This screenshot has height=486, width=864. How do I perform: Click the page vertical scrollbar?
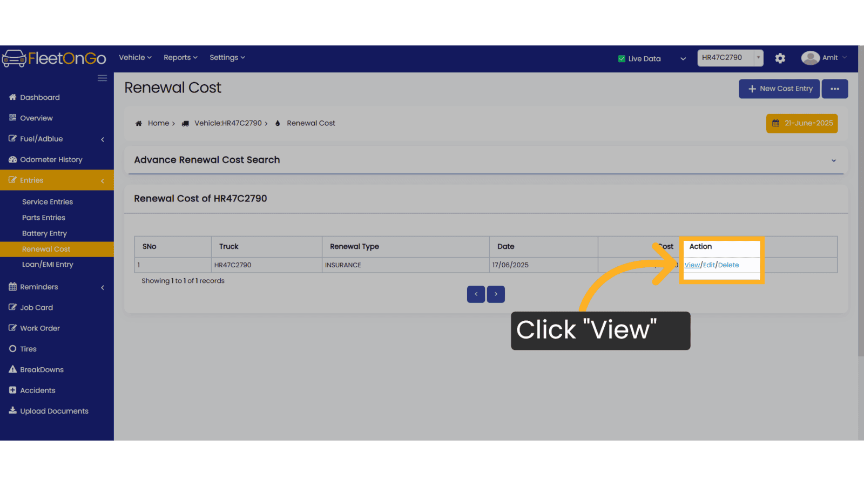click(x=861, y=201)
